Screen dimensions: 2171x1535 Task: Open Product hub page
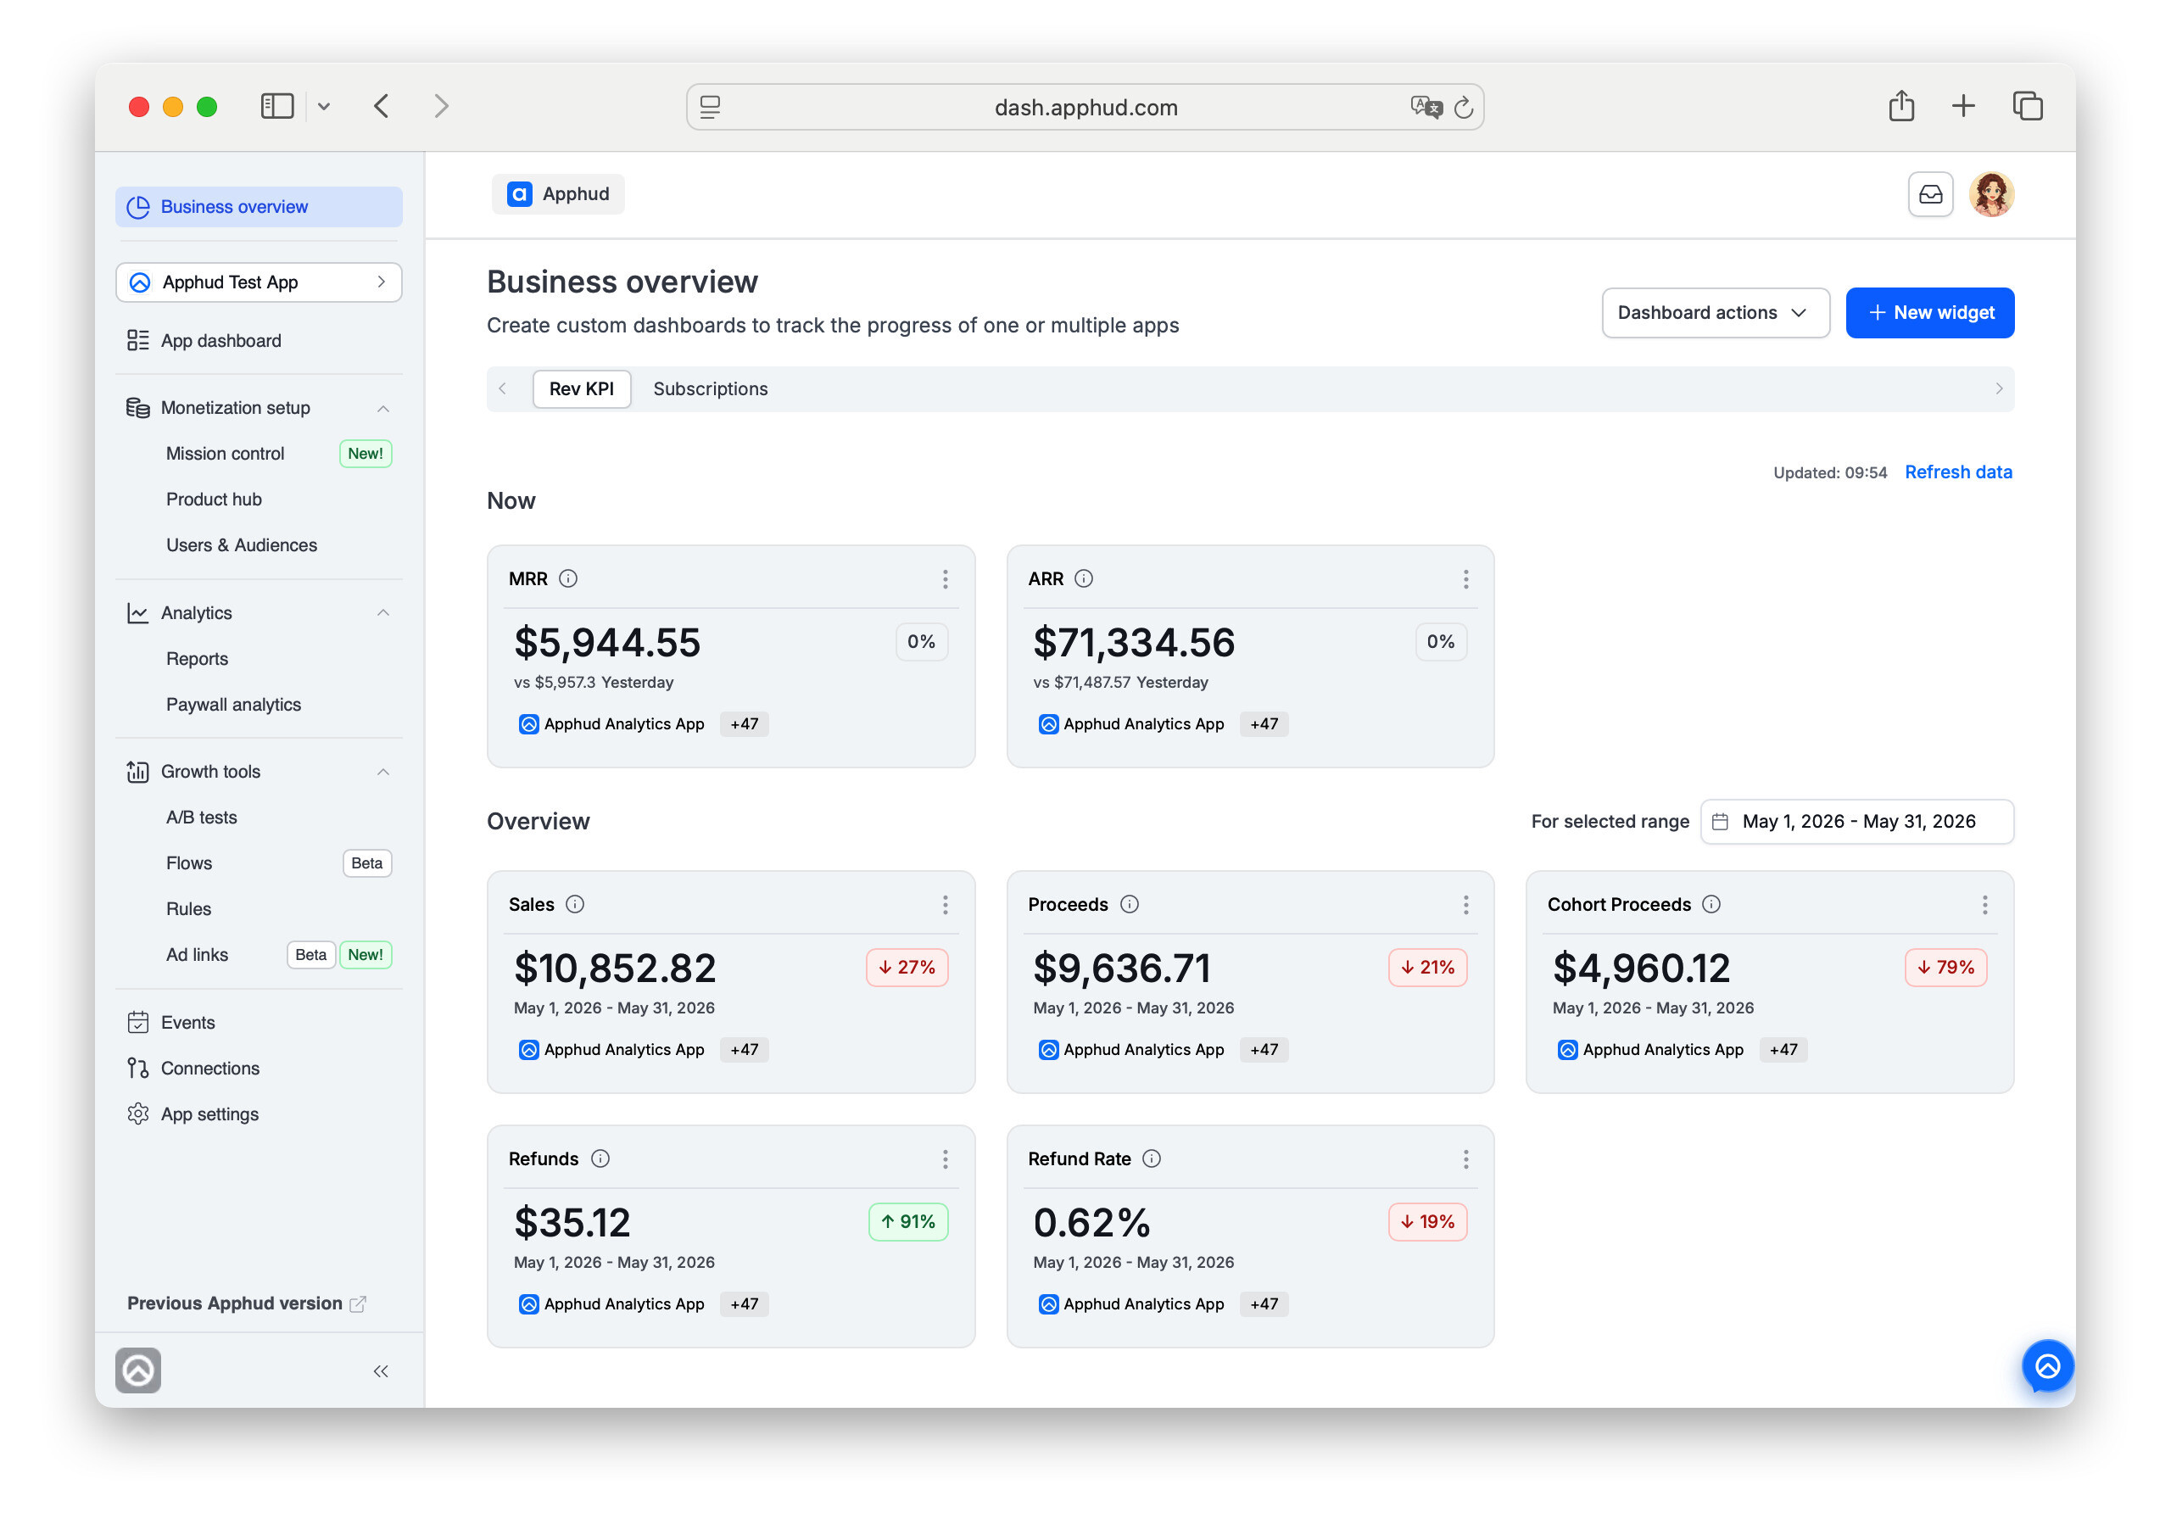click(x=214, y=500)
